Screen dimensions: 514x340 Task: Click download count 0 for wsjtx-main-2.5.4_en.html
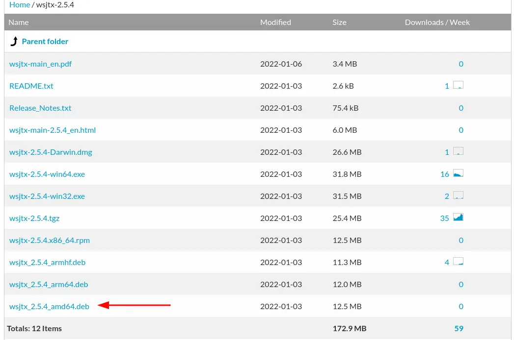(461, 130)
